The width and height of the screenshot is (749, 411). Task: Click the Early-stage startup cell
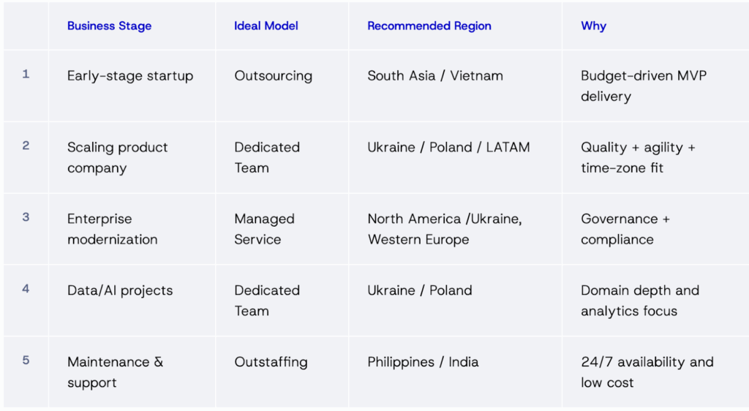click(130, 75)
